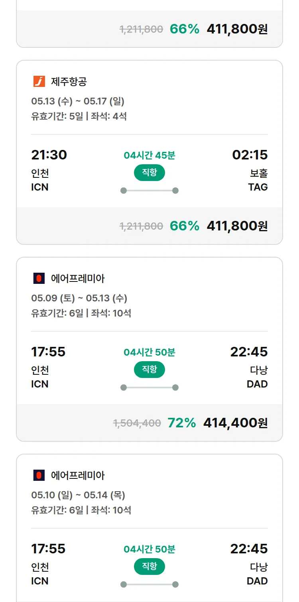
Task: Open the 제주항공 airline name
Action: (69, 82)
